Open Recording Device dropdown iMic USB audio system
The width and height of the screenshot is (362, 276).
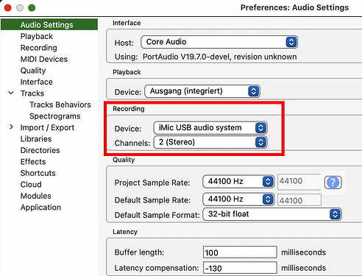210,128
